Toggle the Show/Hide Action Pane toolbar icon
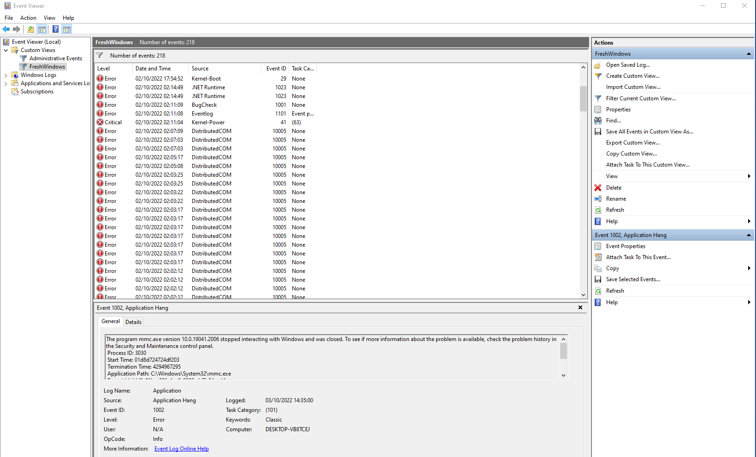Viewport: 756px width, 457px height. pos(67,29)
